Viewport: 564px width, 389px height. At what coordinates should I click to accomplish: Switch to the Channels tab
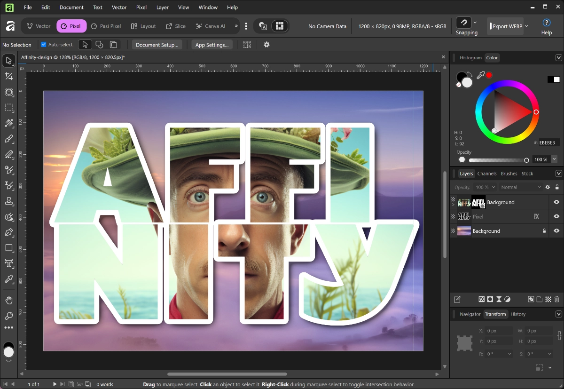pyautogui.click(x=487, y=174)
